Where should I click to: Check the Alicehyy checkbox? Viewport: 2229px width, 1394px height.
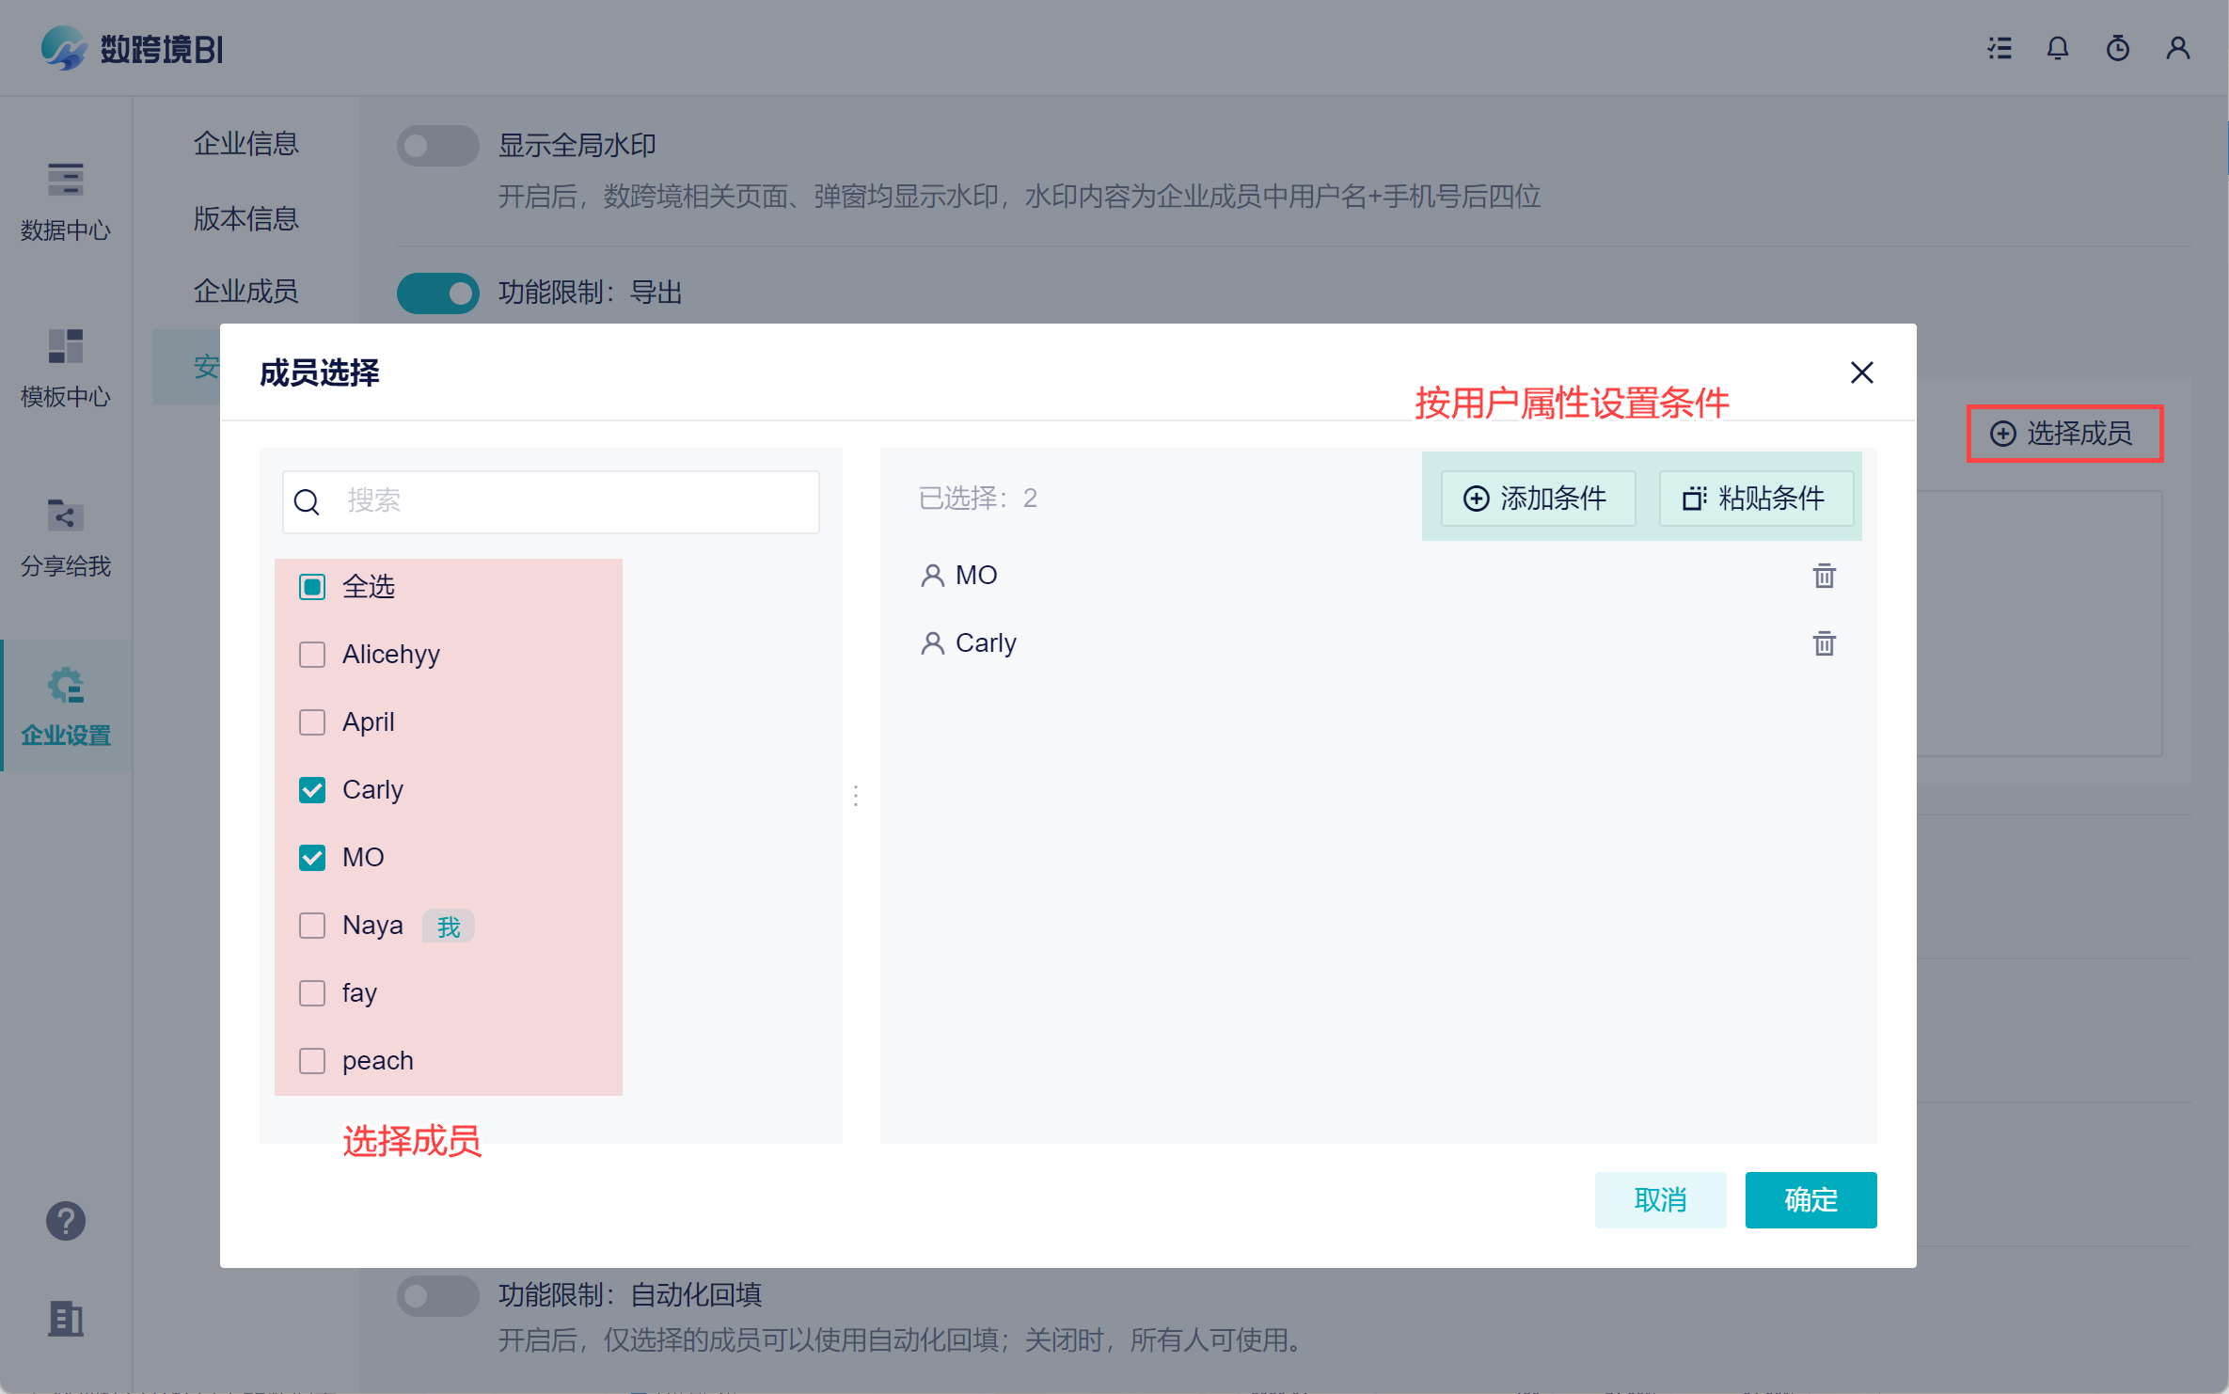312,655
